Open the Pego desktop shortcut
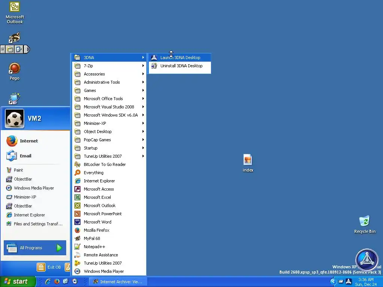 [15, 71]
